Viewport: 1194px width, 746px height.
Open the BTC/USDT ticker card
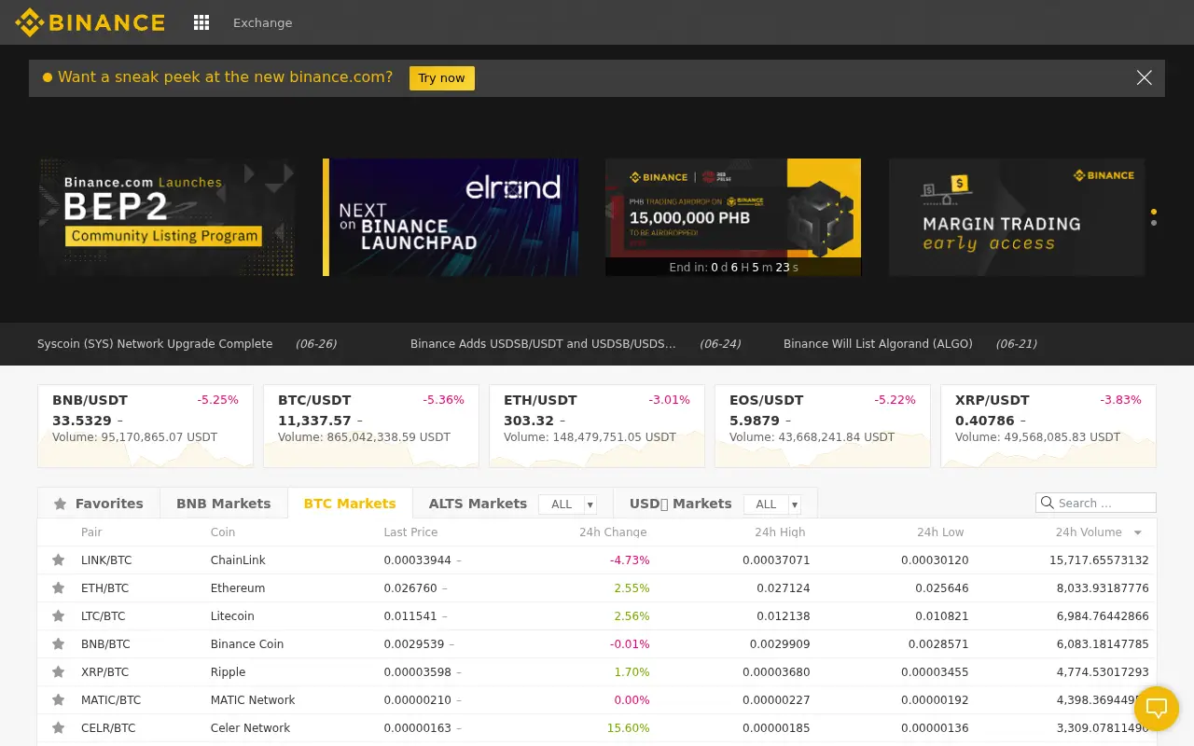point(371,426)
